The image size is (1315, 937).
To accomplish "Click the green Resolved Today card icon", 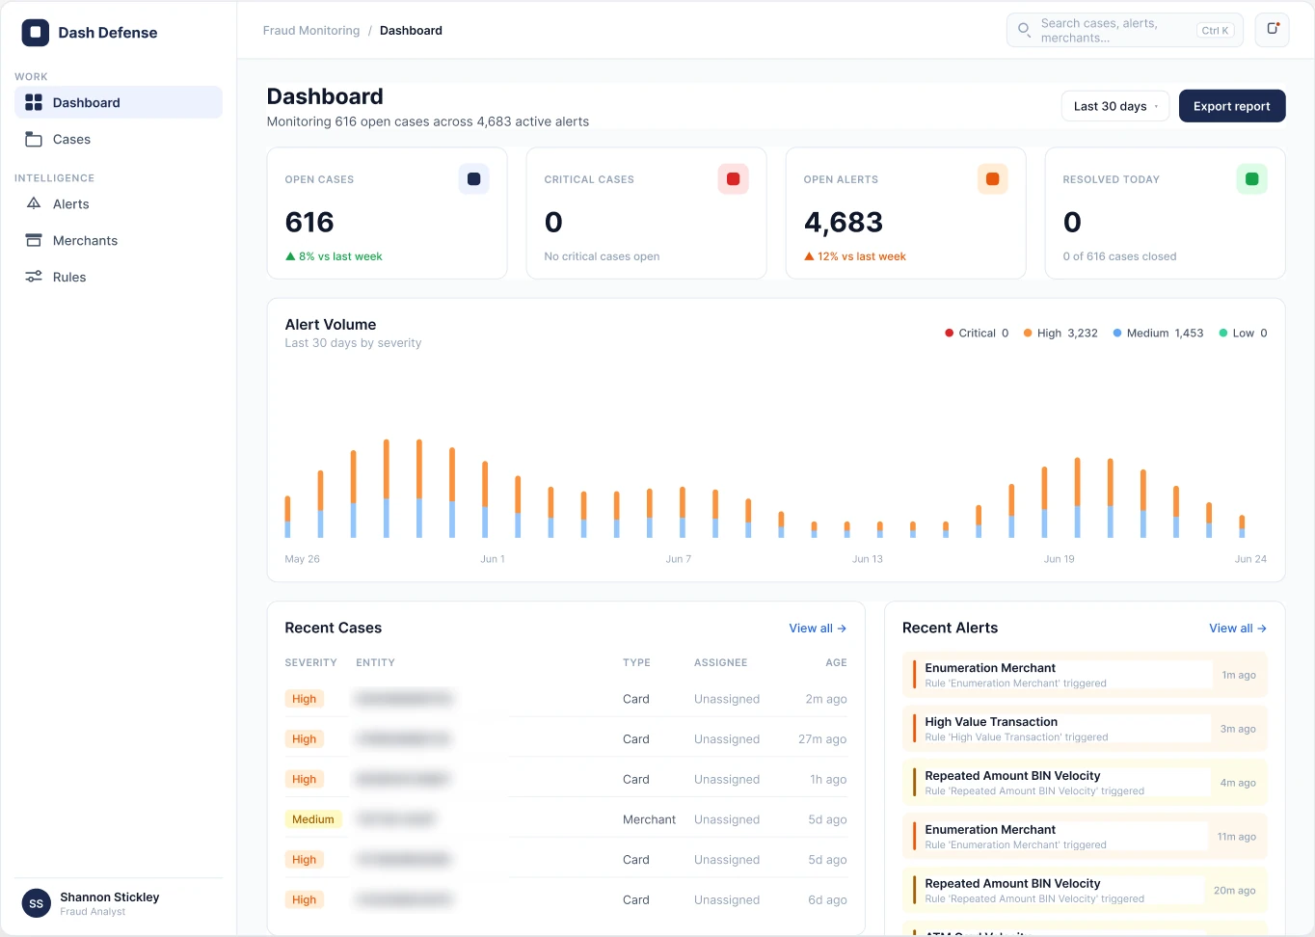I will [x=1251, y=178].
